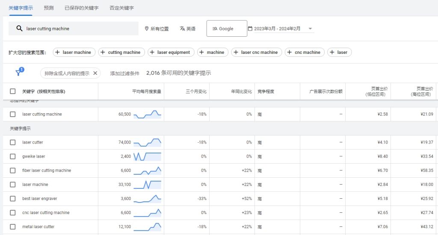Sort by 广告展示次数份额 column header
Image resolution: width=438 pixels, height=235 pixels.
tap(326, 91)
